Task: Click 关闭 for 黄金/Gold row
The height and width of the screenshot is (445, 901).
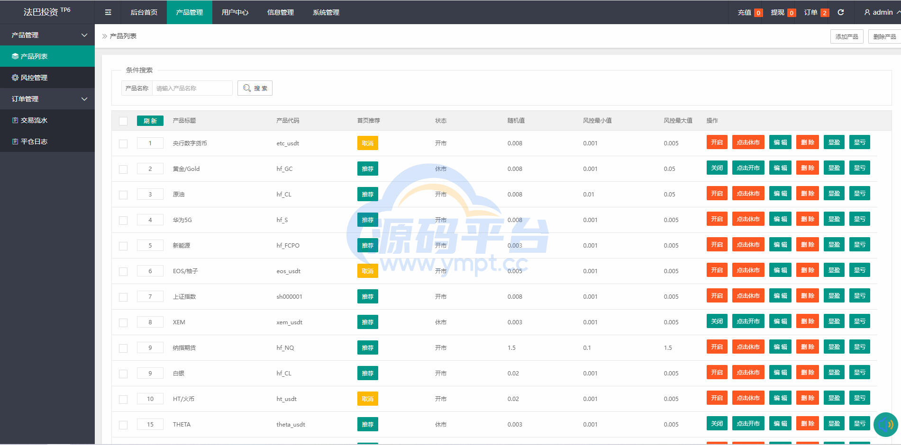Action: [x=717, y=168]
